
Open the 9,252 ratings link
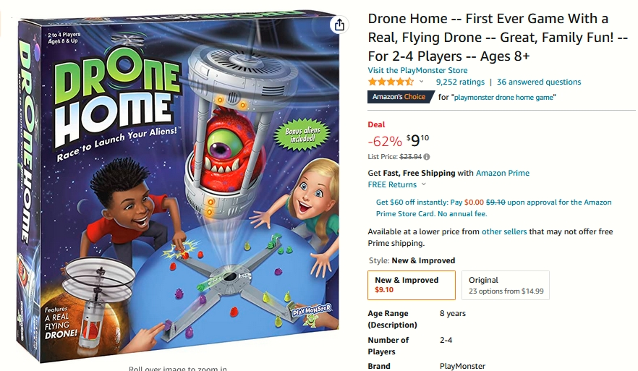pyautogui.click(x=460, y=82)
